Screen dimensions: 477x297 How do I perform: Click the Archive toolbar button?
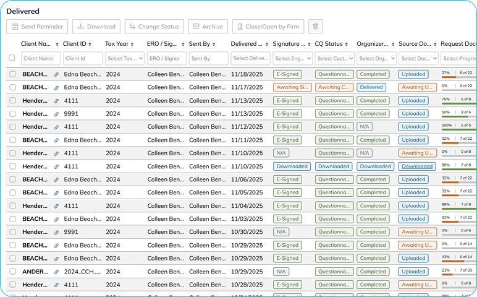click(208, 27)
